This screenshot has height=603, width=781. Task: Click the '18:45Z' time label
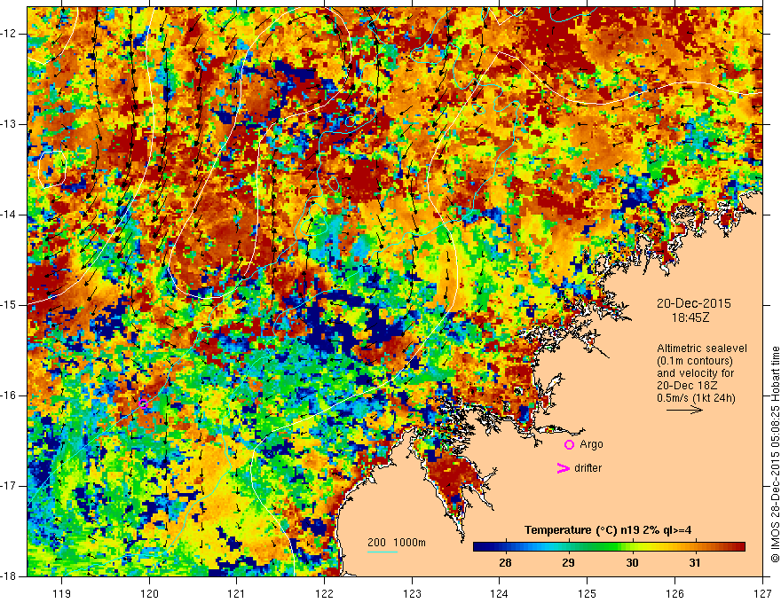[x=690, y=317]
